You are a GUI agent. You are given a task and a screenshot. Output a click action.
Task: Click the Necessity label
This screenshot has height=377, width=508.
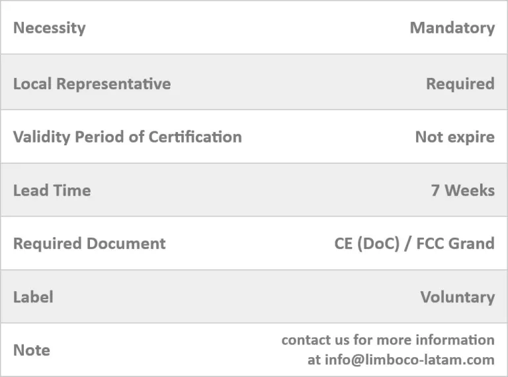coord(49,28)
